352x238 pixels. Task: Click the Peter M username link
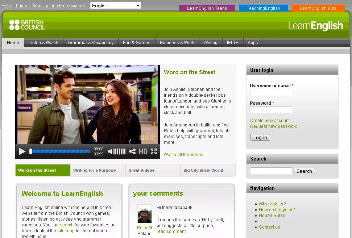pyautogui.click(x=144, y=228)
